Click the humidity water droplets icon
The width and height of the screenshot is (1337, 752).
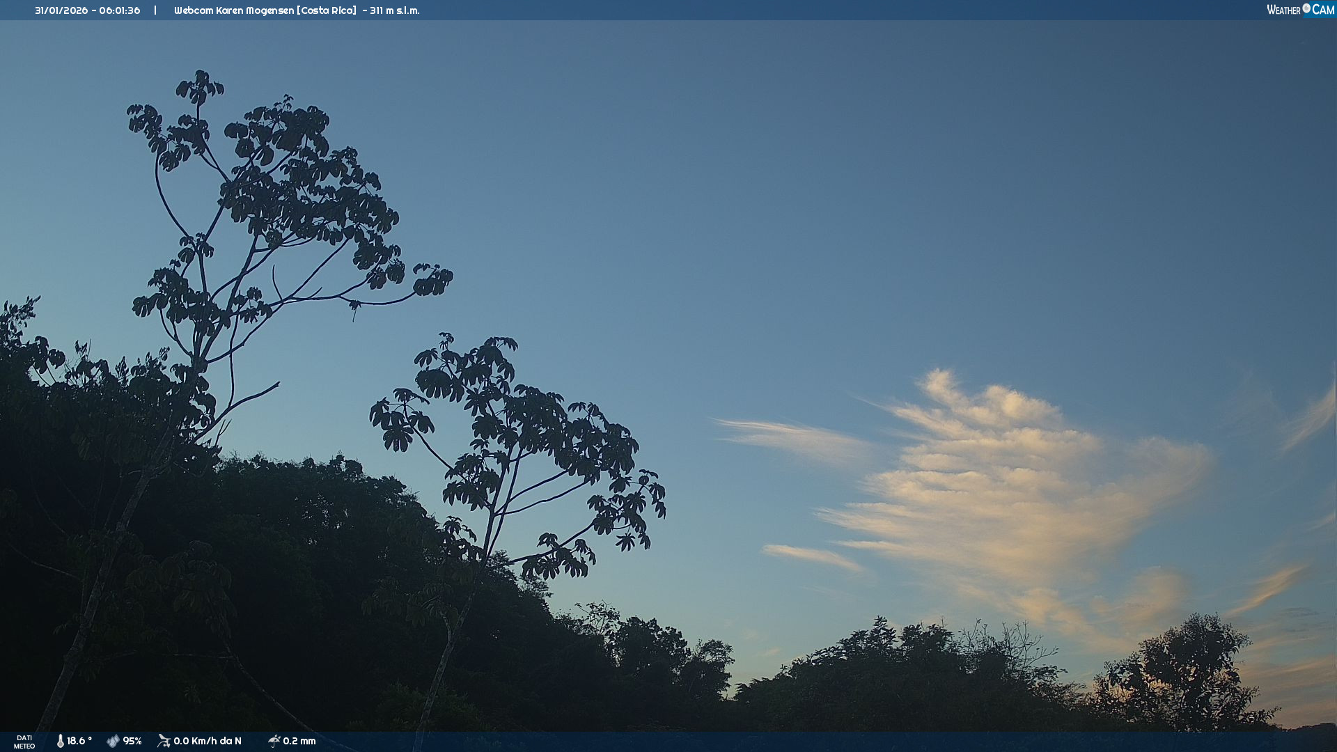[113, 742]
